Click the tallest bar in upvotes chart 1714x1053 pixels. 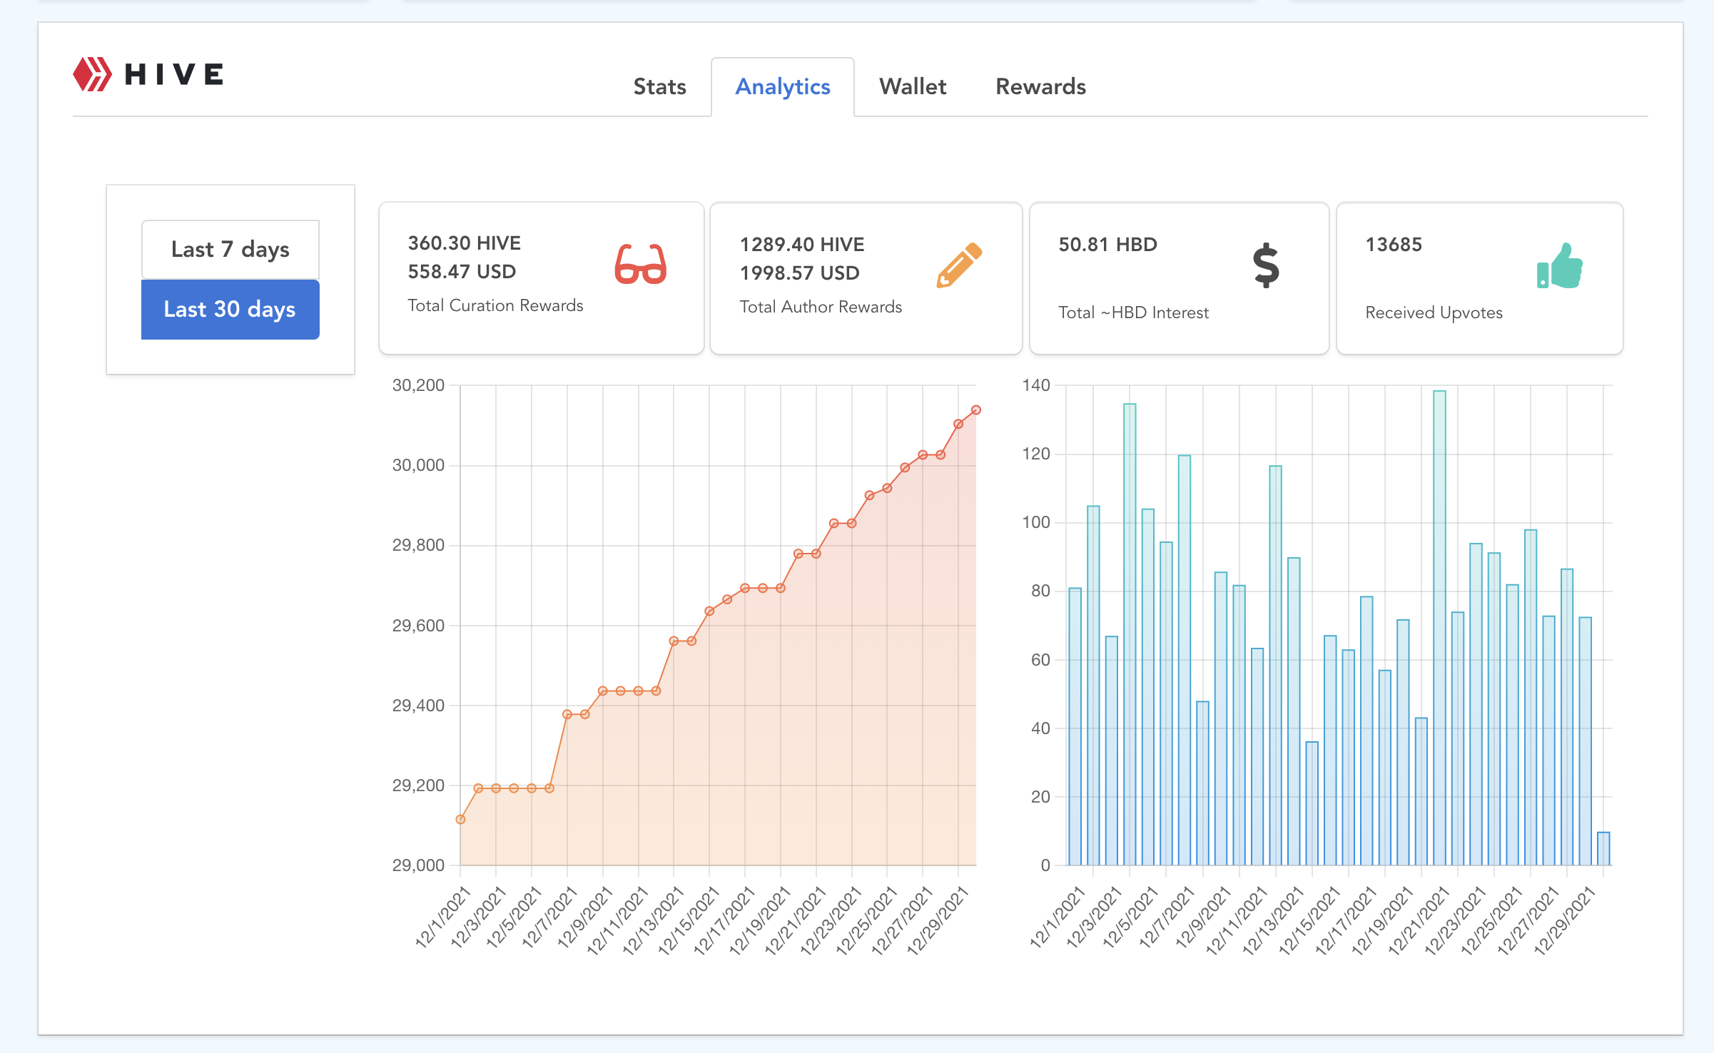pyautogui.click(x=1439, y=628)
